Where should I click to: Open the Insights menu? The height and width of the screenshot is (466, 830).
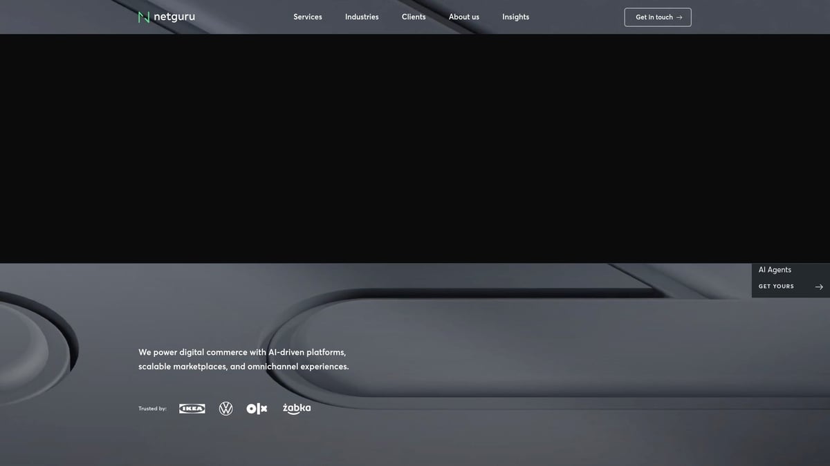516,17
